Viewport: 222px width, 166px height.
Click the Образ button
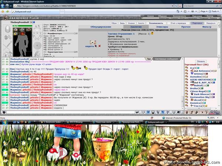[x=114, y=23]
